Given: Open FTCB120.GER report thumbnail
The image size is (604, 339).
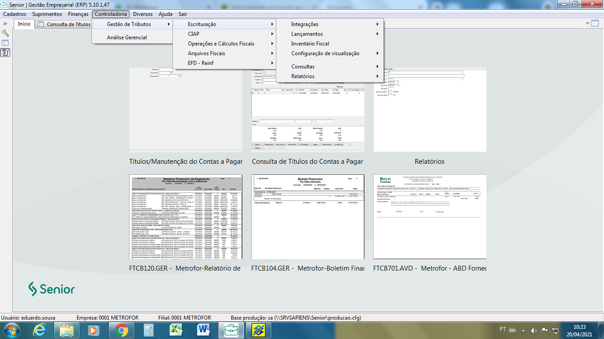Looking at the screenshot, I should tap(186, 217).
